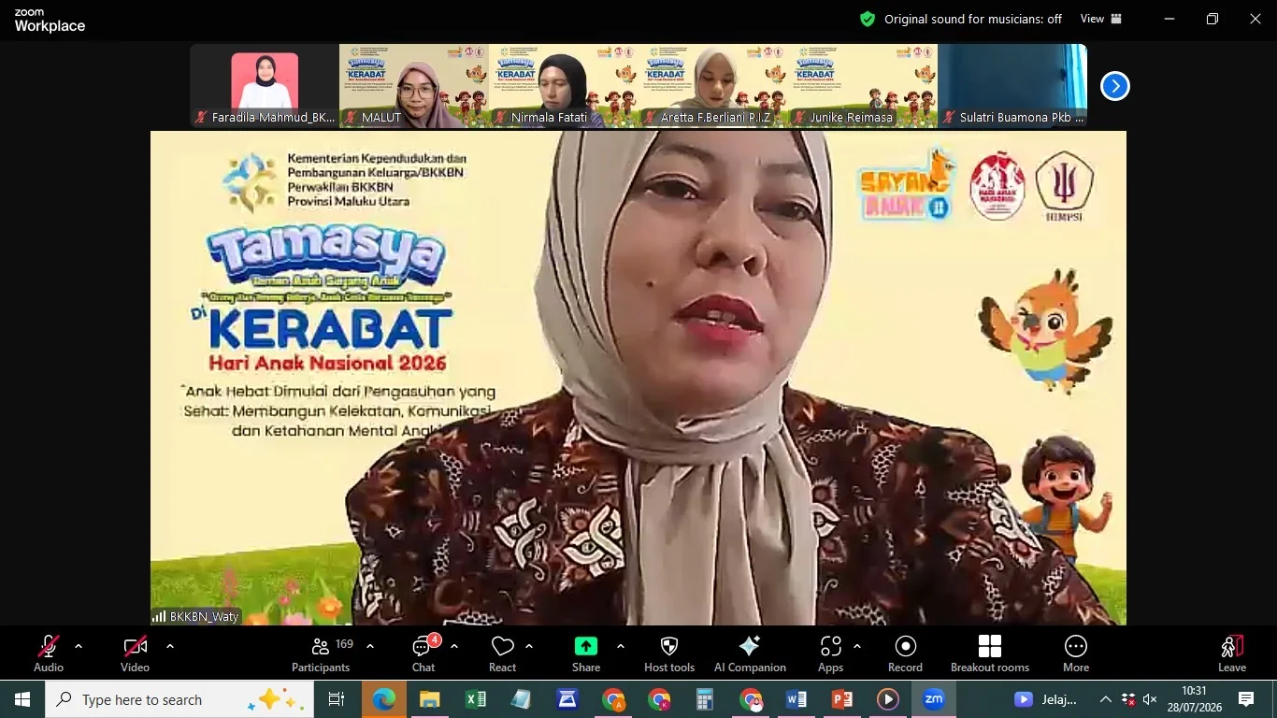This screenshot has height=718, width=1277.
Task: Start screen sharing with green Share button
Action: [x=586, y=653]
